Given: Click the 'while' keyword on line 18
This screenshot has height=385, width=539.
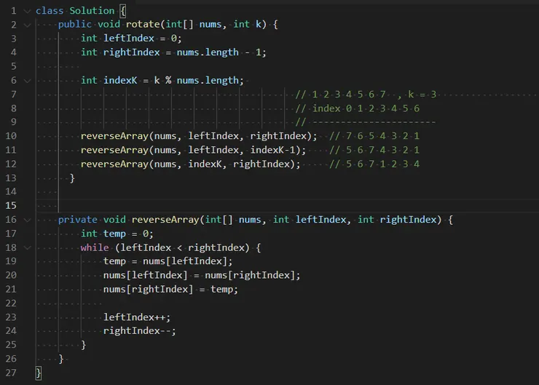Looking at the screenshot, I should click(95, 247).
